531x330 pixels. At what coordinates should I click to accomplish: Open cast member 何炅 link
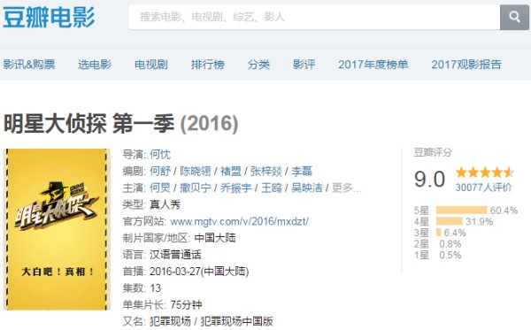coord(160,188)
